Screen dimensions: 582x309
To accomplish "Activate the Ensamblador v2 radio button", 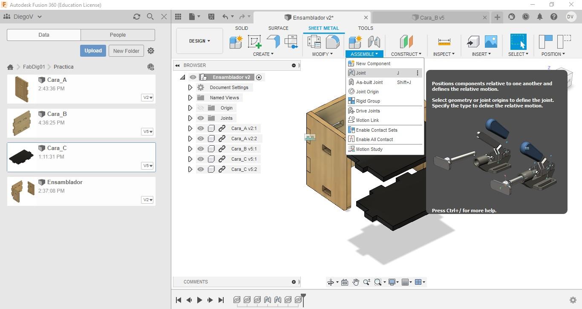I will tap(259, 77).
